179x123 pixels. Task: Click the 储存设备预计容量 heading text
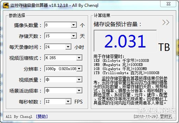(117, 24)
